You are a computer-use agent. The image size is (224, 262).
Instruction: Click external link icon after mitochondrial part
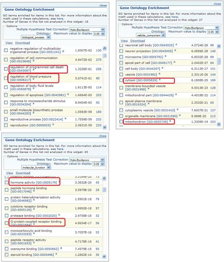(x=176, y=95)
